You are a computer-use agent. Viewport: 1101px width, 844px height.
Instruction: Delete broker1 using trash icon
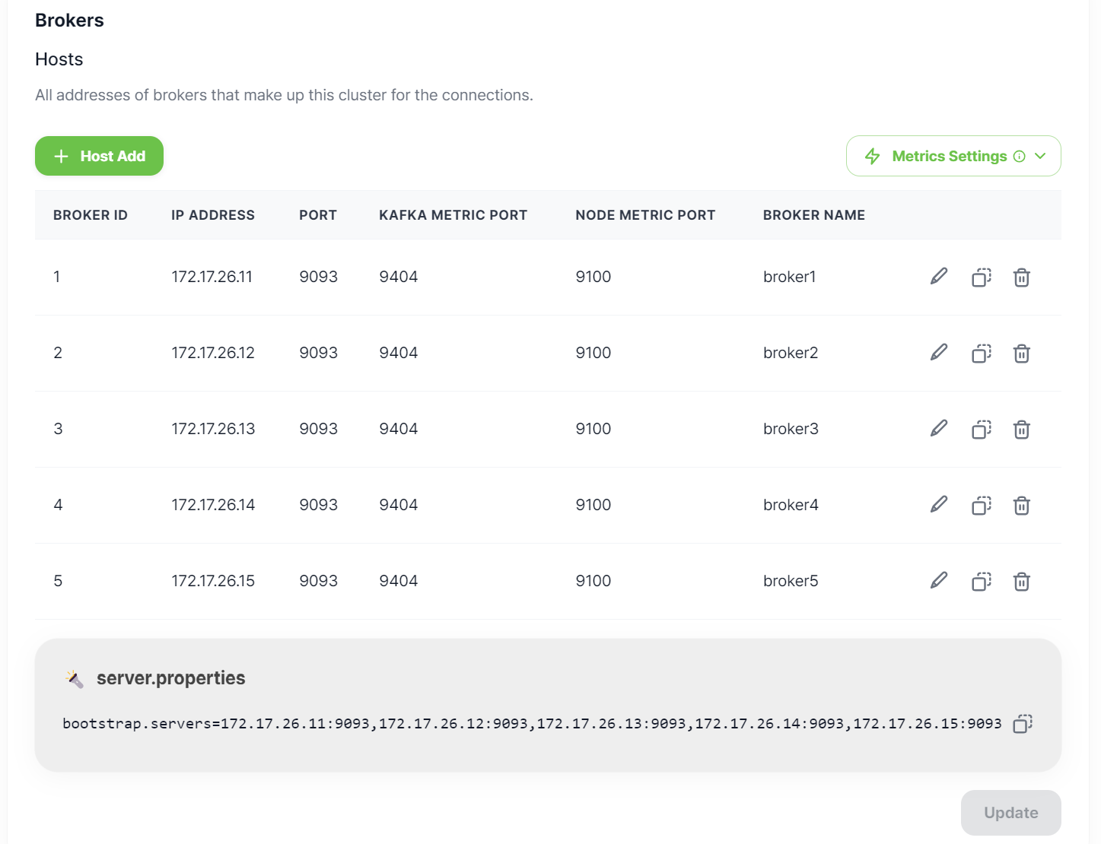1021,278
